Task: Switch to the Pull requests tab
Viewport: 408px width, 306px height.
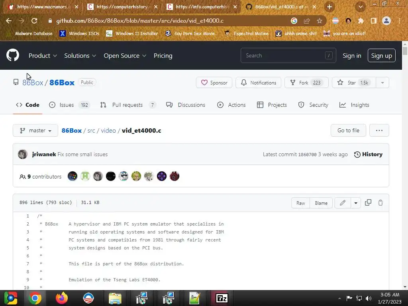Action: [128, 105]
